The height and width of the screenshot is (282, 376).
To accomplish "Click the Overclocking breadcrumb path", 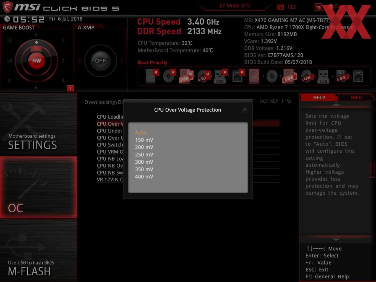I will point(104,102).
